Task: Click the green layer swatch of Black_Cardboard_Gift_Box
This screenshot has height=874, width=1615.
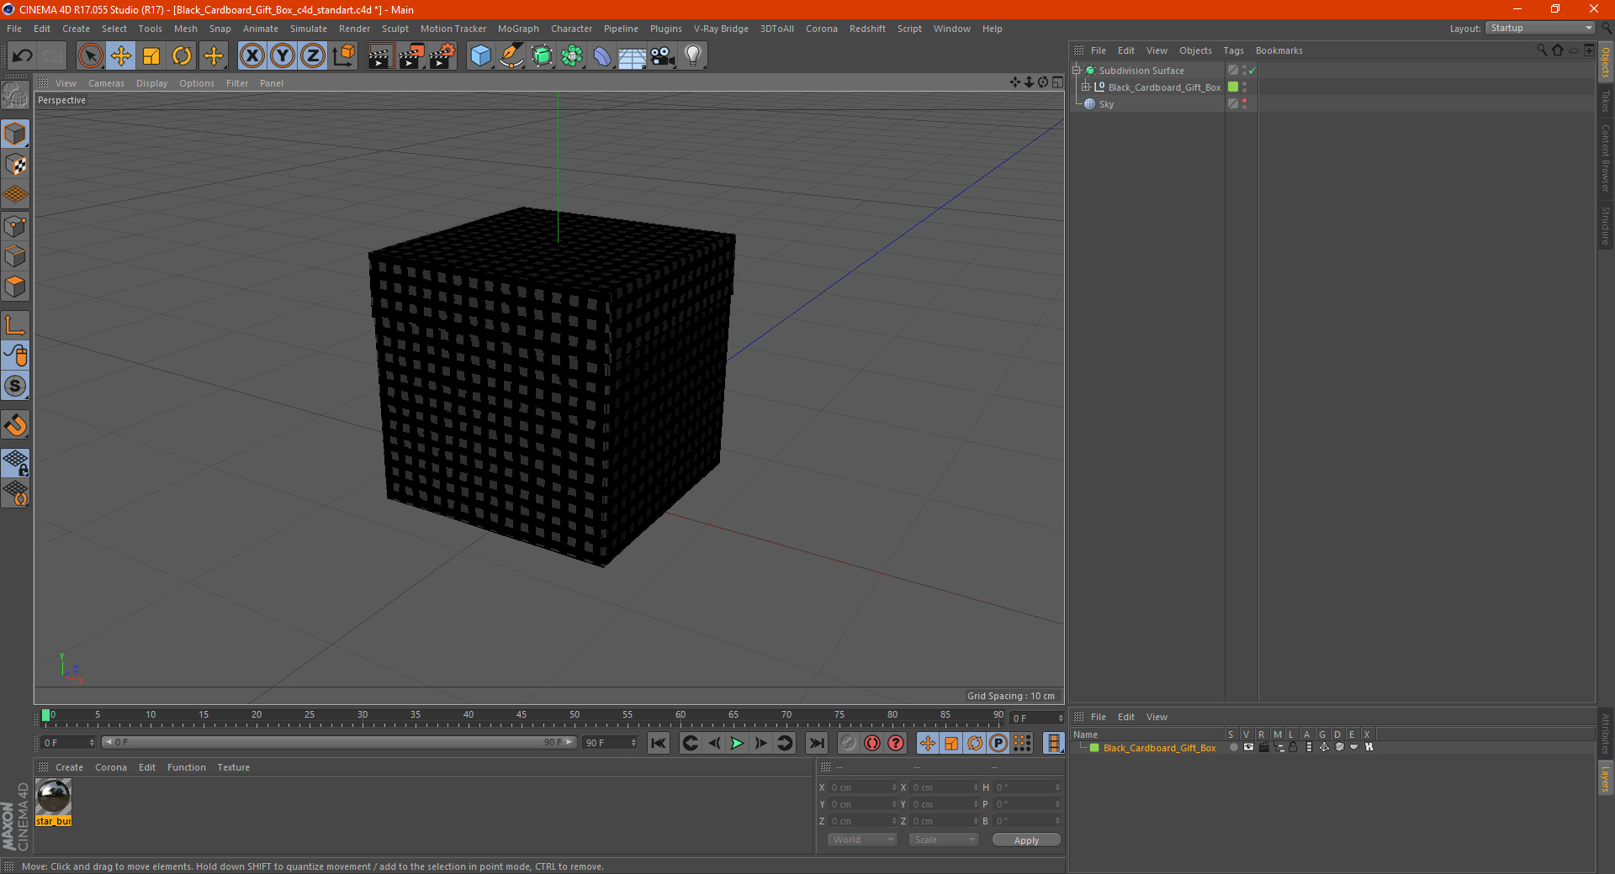Action: click(x=1233, y=87)
